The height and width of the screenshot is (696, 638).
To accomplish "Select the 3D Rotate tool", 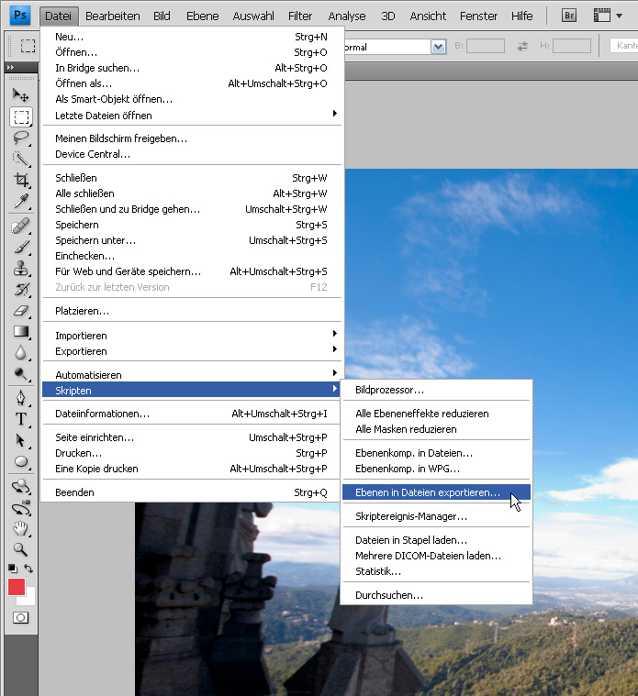I will click(21, 487).
